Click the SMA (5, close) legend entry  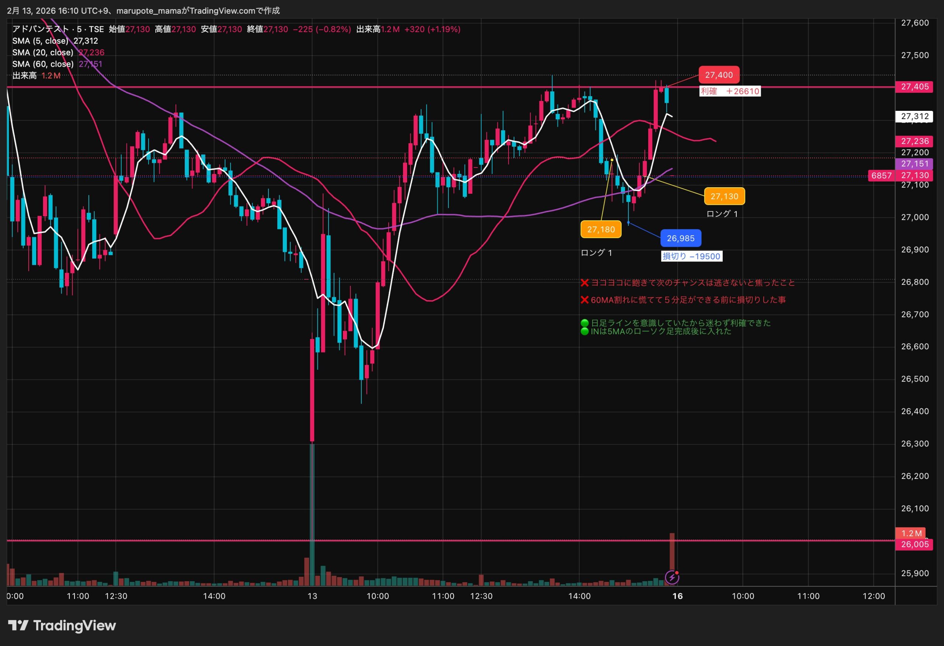(x=40, y=41)
